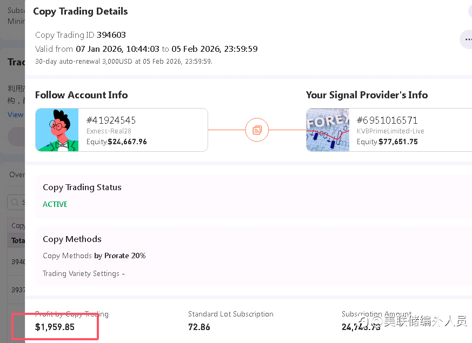Open the three-dot more options menu
The width and height of the screenshot is (472, 343).
pyautogui.click(x=466, y=39)
